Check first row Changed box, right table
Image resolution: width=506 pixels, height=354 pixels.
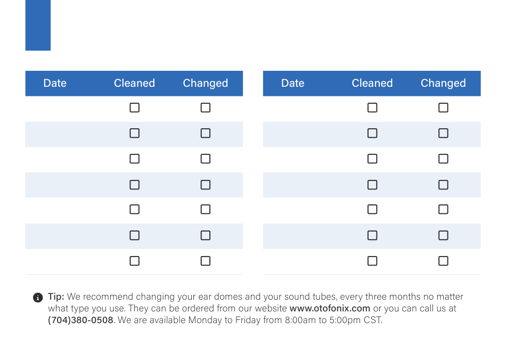coord(443,108)
